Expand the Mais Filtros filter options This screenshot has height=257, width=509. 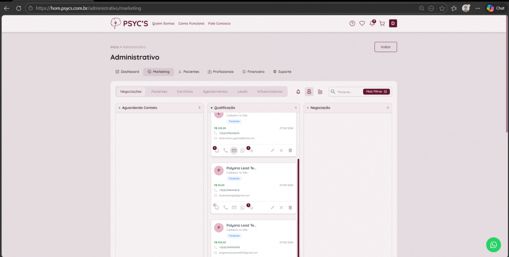tap(376, 91)
